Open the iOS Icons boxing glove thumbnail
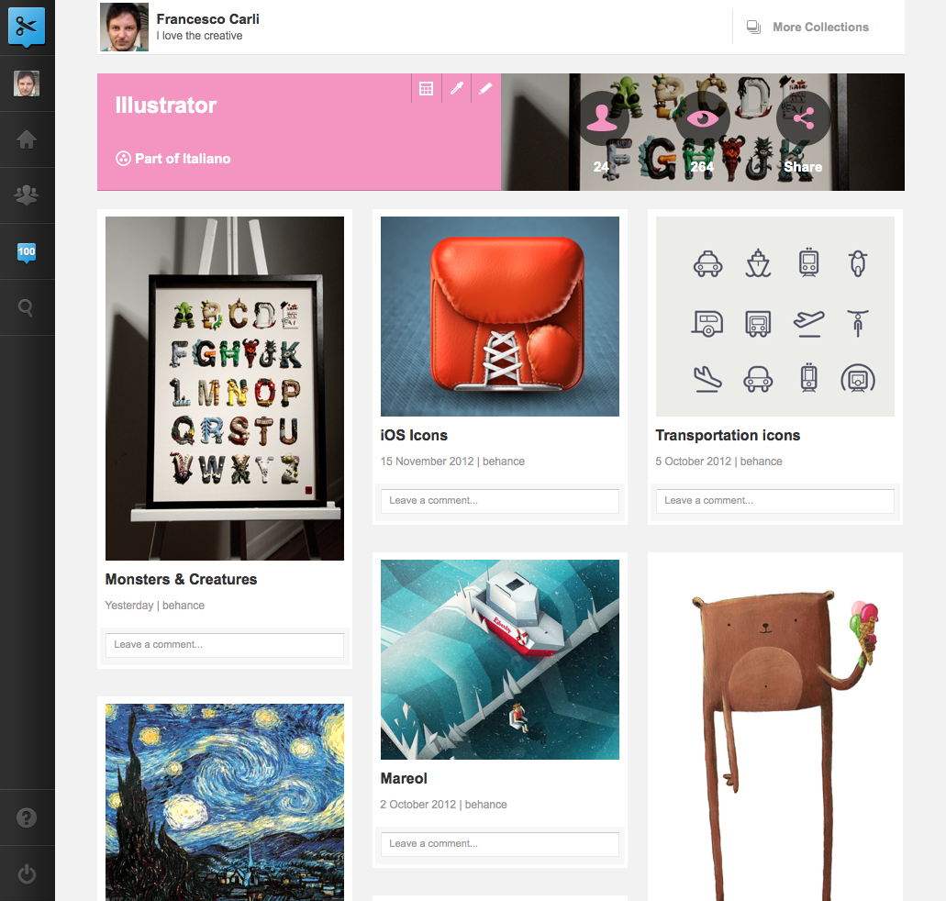 pyautogui.click(x=499, y=317)
